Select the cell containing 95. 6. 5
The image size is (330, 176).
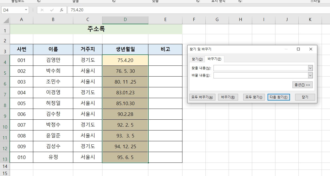[125, 157]
